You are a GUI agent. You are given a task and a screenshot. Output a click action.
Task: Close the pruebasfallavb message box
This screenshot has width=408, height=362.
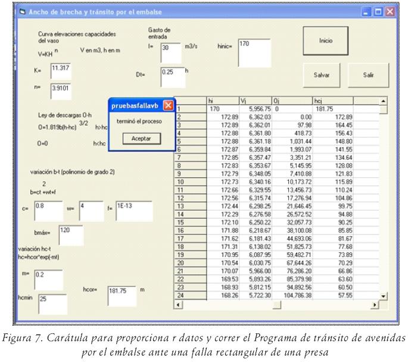point(168,106)
